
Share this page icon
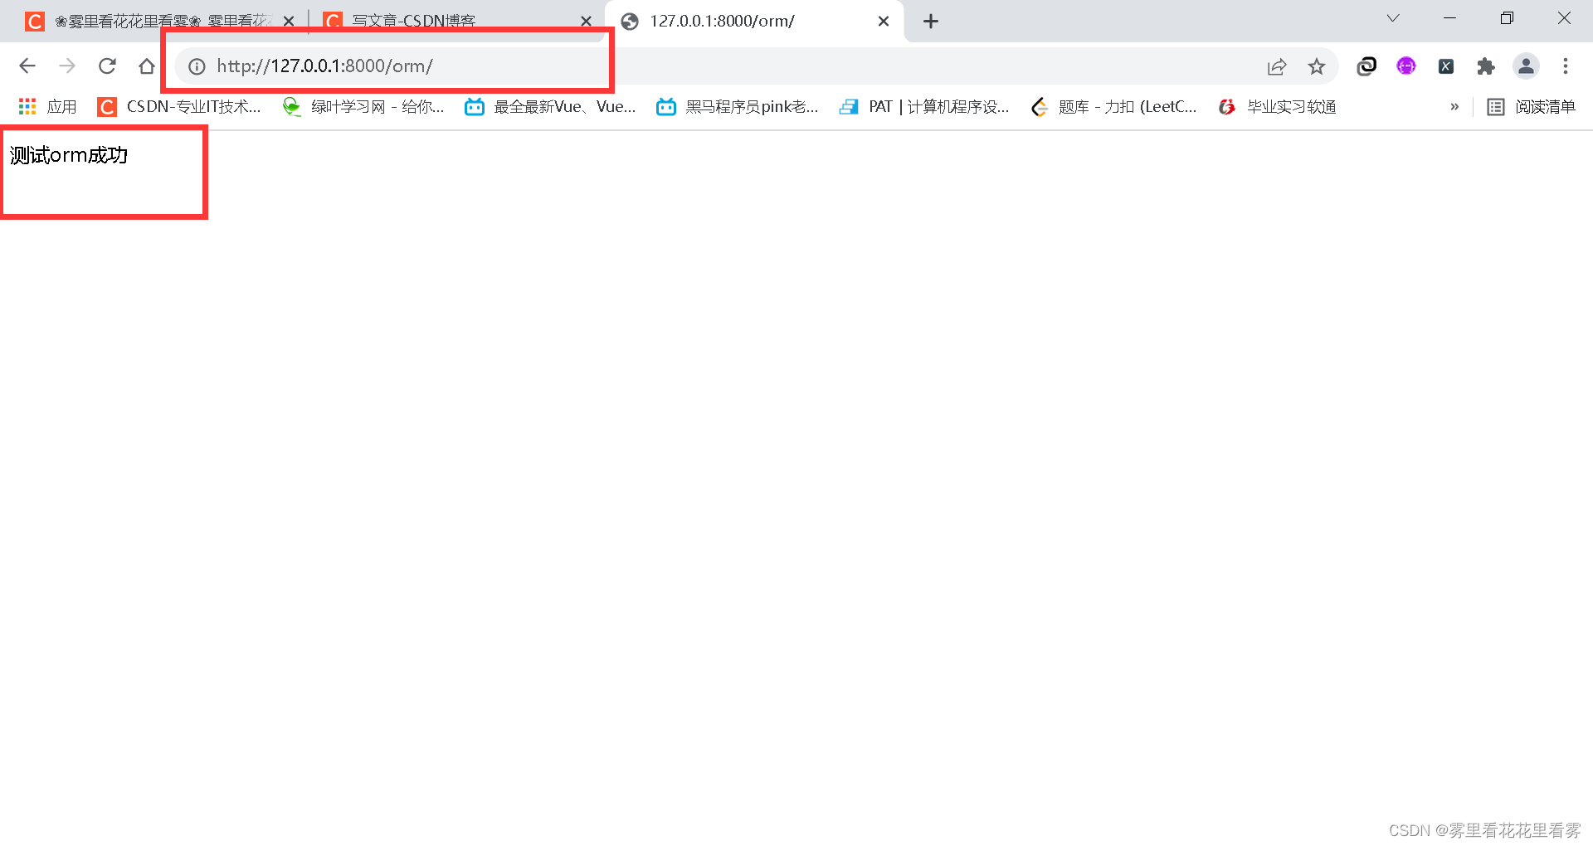point(1277,66)
